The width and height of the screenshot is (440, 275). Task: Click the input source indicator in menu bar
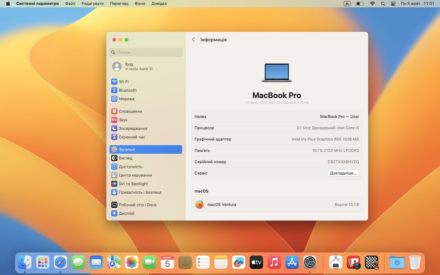click(347, 4)
